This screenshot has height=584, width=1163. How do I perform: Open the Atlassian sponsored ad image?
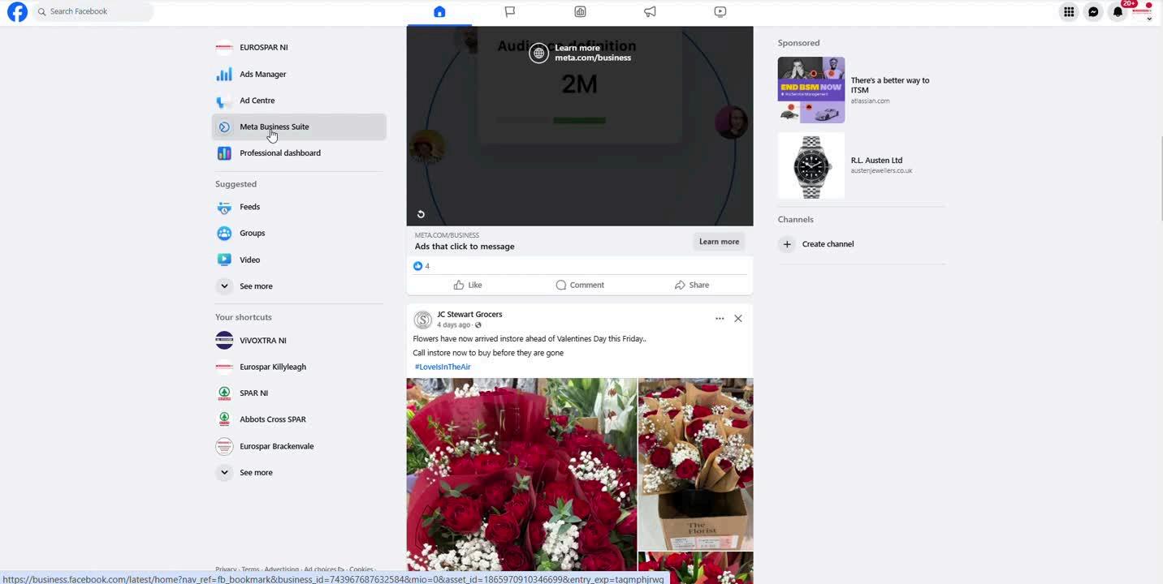(811, 90)
